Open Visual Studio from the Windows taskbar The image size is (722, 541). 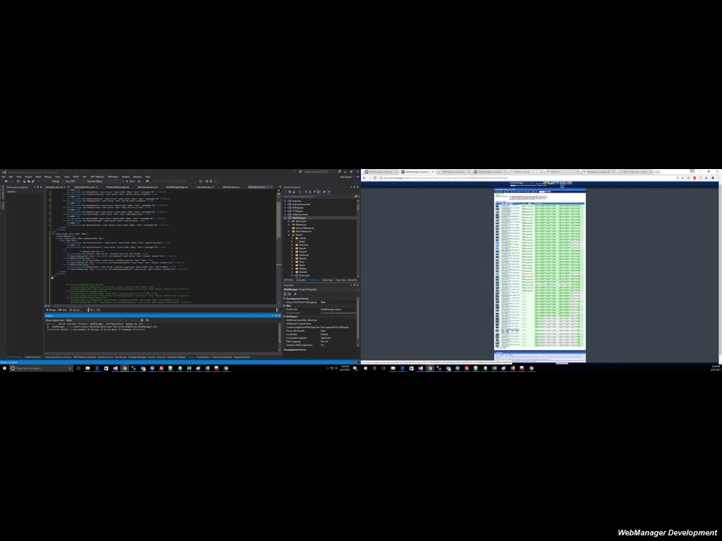tap(114, 368)
